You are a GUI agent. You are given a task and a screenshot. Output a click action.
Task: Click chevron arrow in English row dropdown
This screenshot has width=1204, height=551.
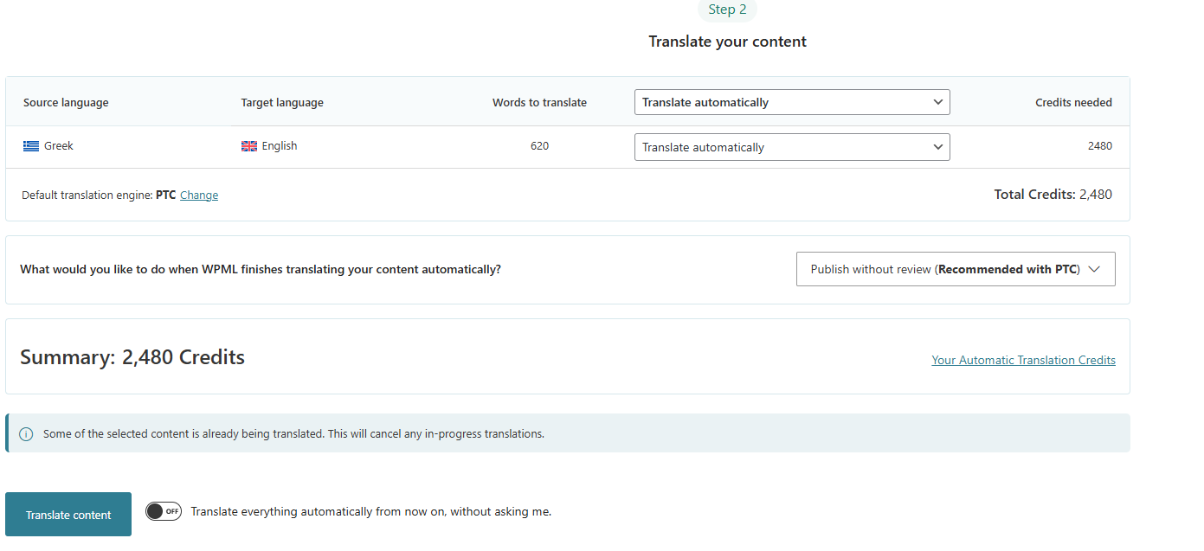[x=937, y=147]
